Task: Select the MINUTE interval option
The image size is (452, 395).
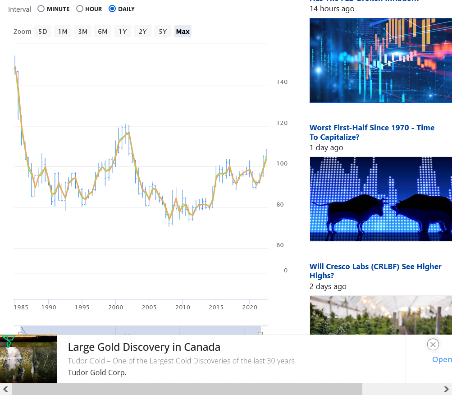Action: (x=41, y=9)
